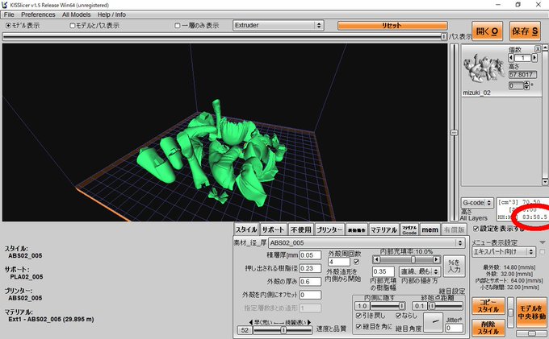The width and height of the screenshot is (549, 339).
Task: Click the パス表示 horizontal slider handle
Action: (x=443, y=36)
